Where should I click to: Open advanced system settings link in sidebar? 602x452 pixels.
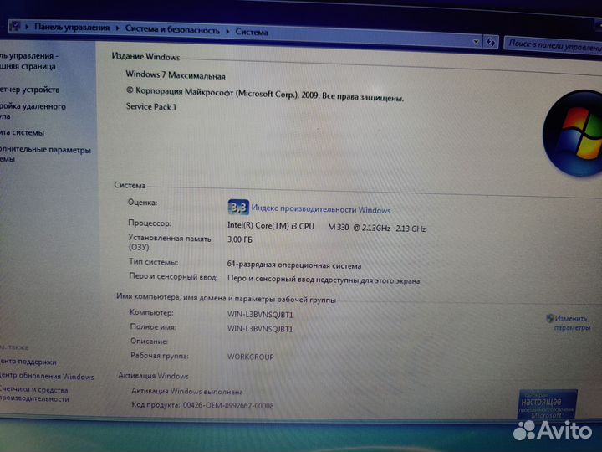pos(45,154)
